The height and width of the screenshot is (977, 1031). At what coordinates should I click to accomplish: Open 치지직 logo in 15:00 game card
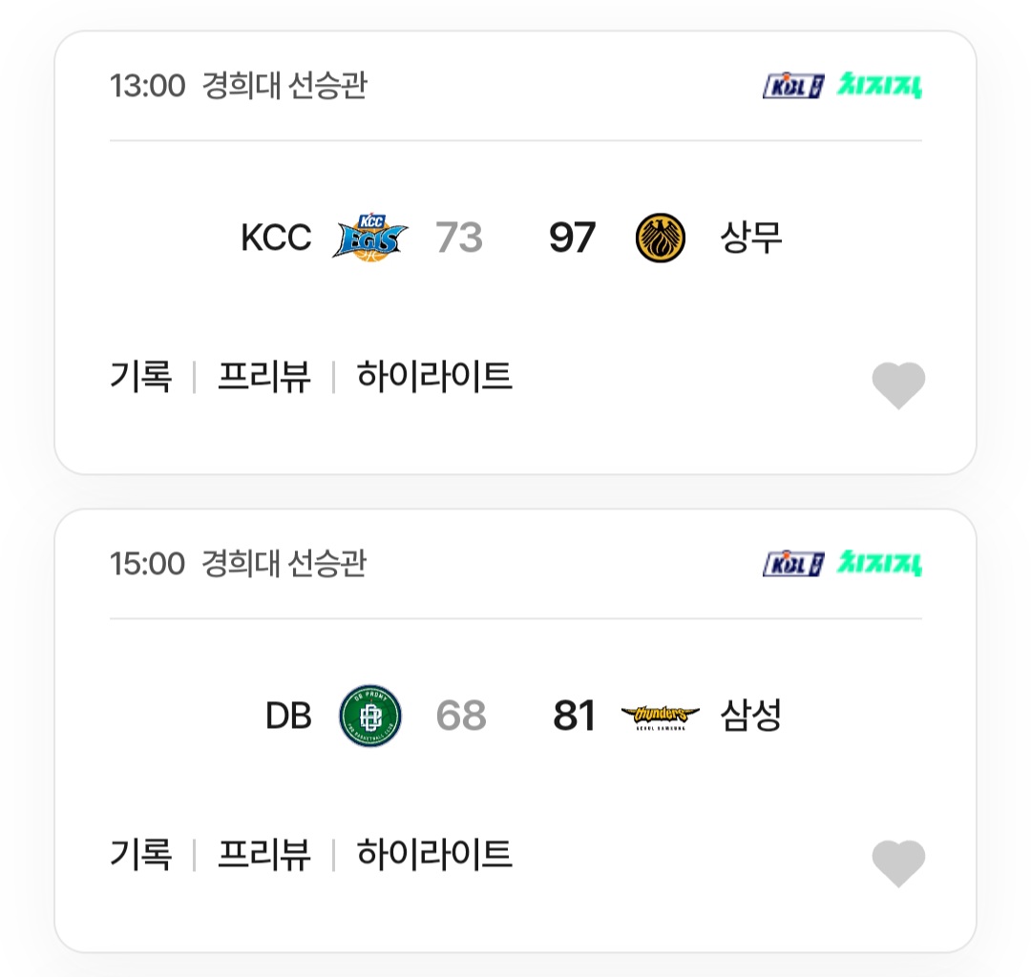pos(879,563)
